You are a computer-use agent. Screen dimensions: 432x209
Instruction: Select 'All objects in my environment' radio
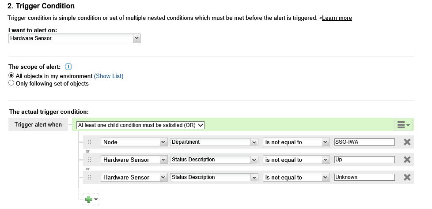pyautogui.click(x=11, y=76)
